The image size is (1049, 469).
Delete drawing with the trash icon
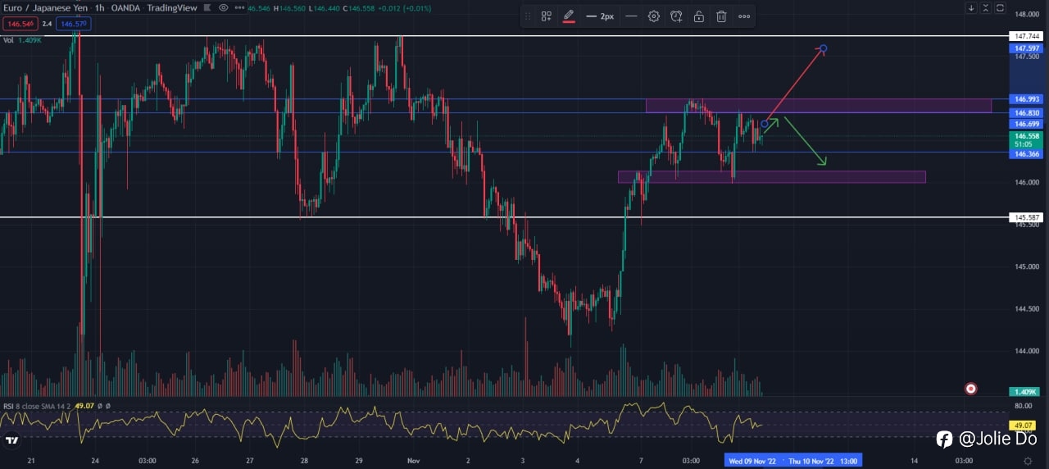tap(721, 16)
